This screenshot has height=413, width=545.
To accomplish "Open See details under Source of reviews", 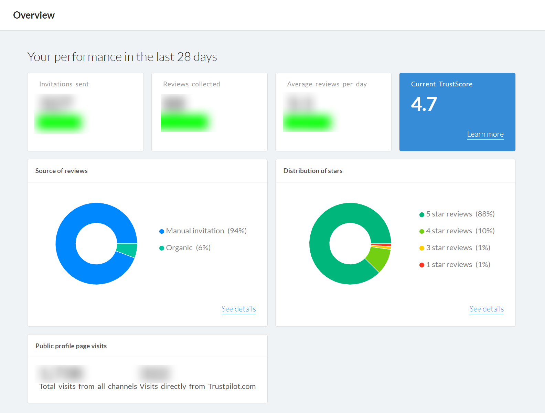I will click(239, 309).
